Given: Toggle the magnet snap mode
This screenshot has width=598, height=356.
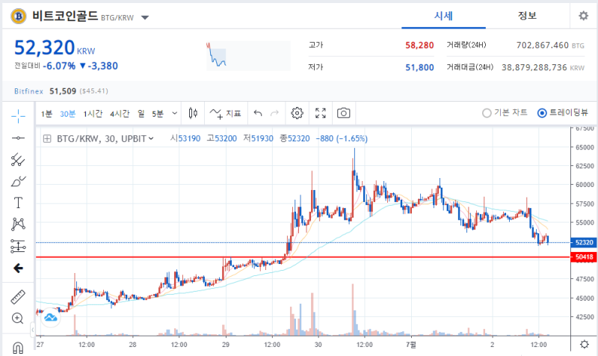Looking at the screenshot, I should click(x=18, y=348).
